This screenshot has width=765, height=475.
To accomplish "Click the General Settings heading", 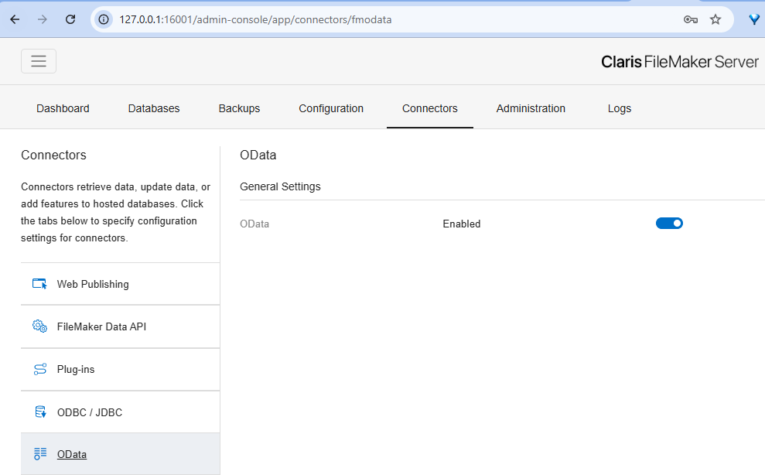I will click(280, 186).
